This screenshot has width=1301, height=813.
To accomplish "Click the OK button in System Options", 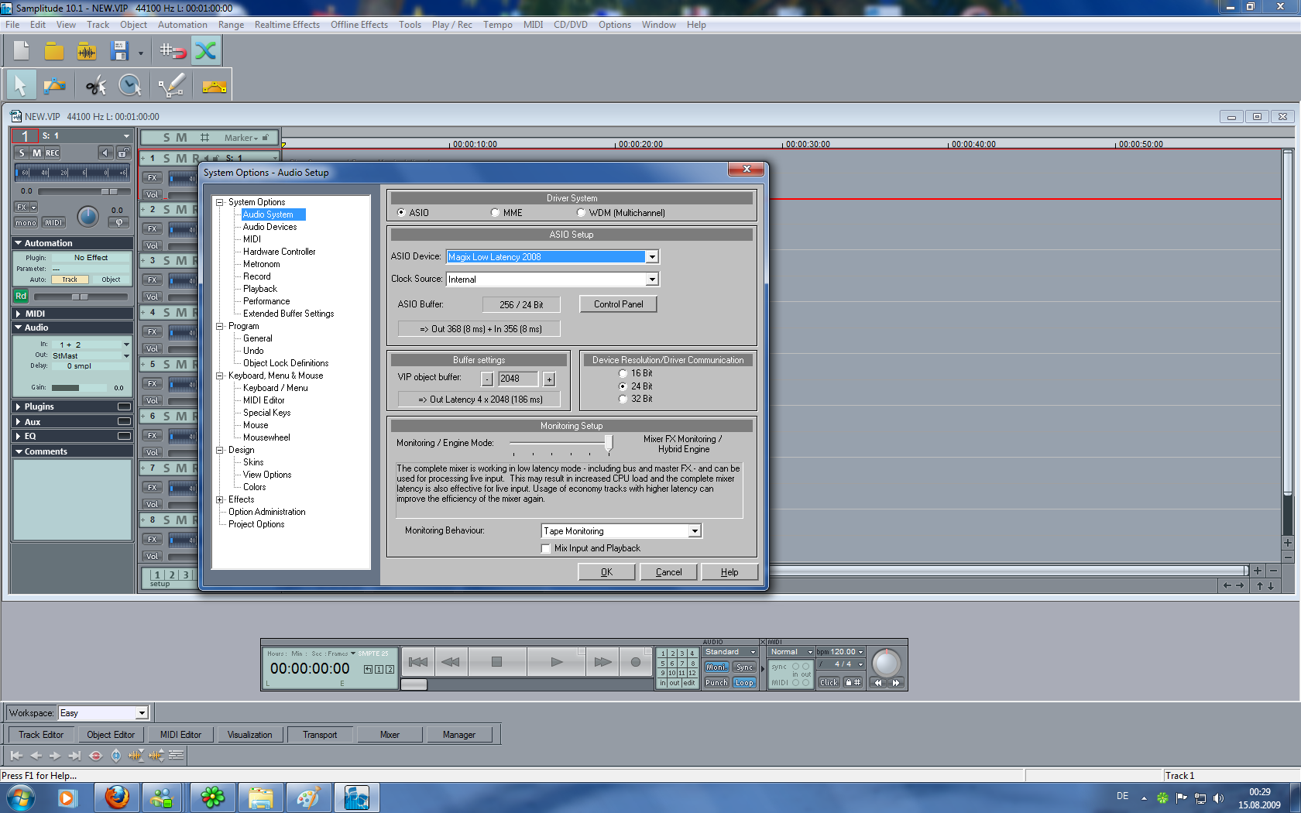I will pos(606,572).
